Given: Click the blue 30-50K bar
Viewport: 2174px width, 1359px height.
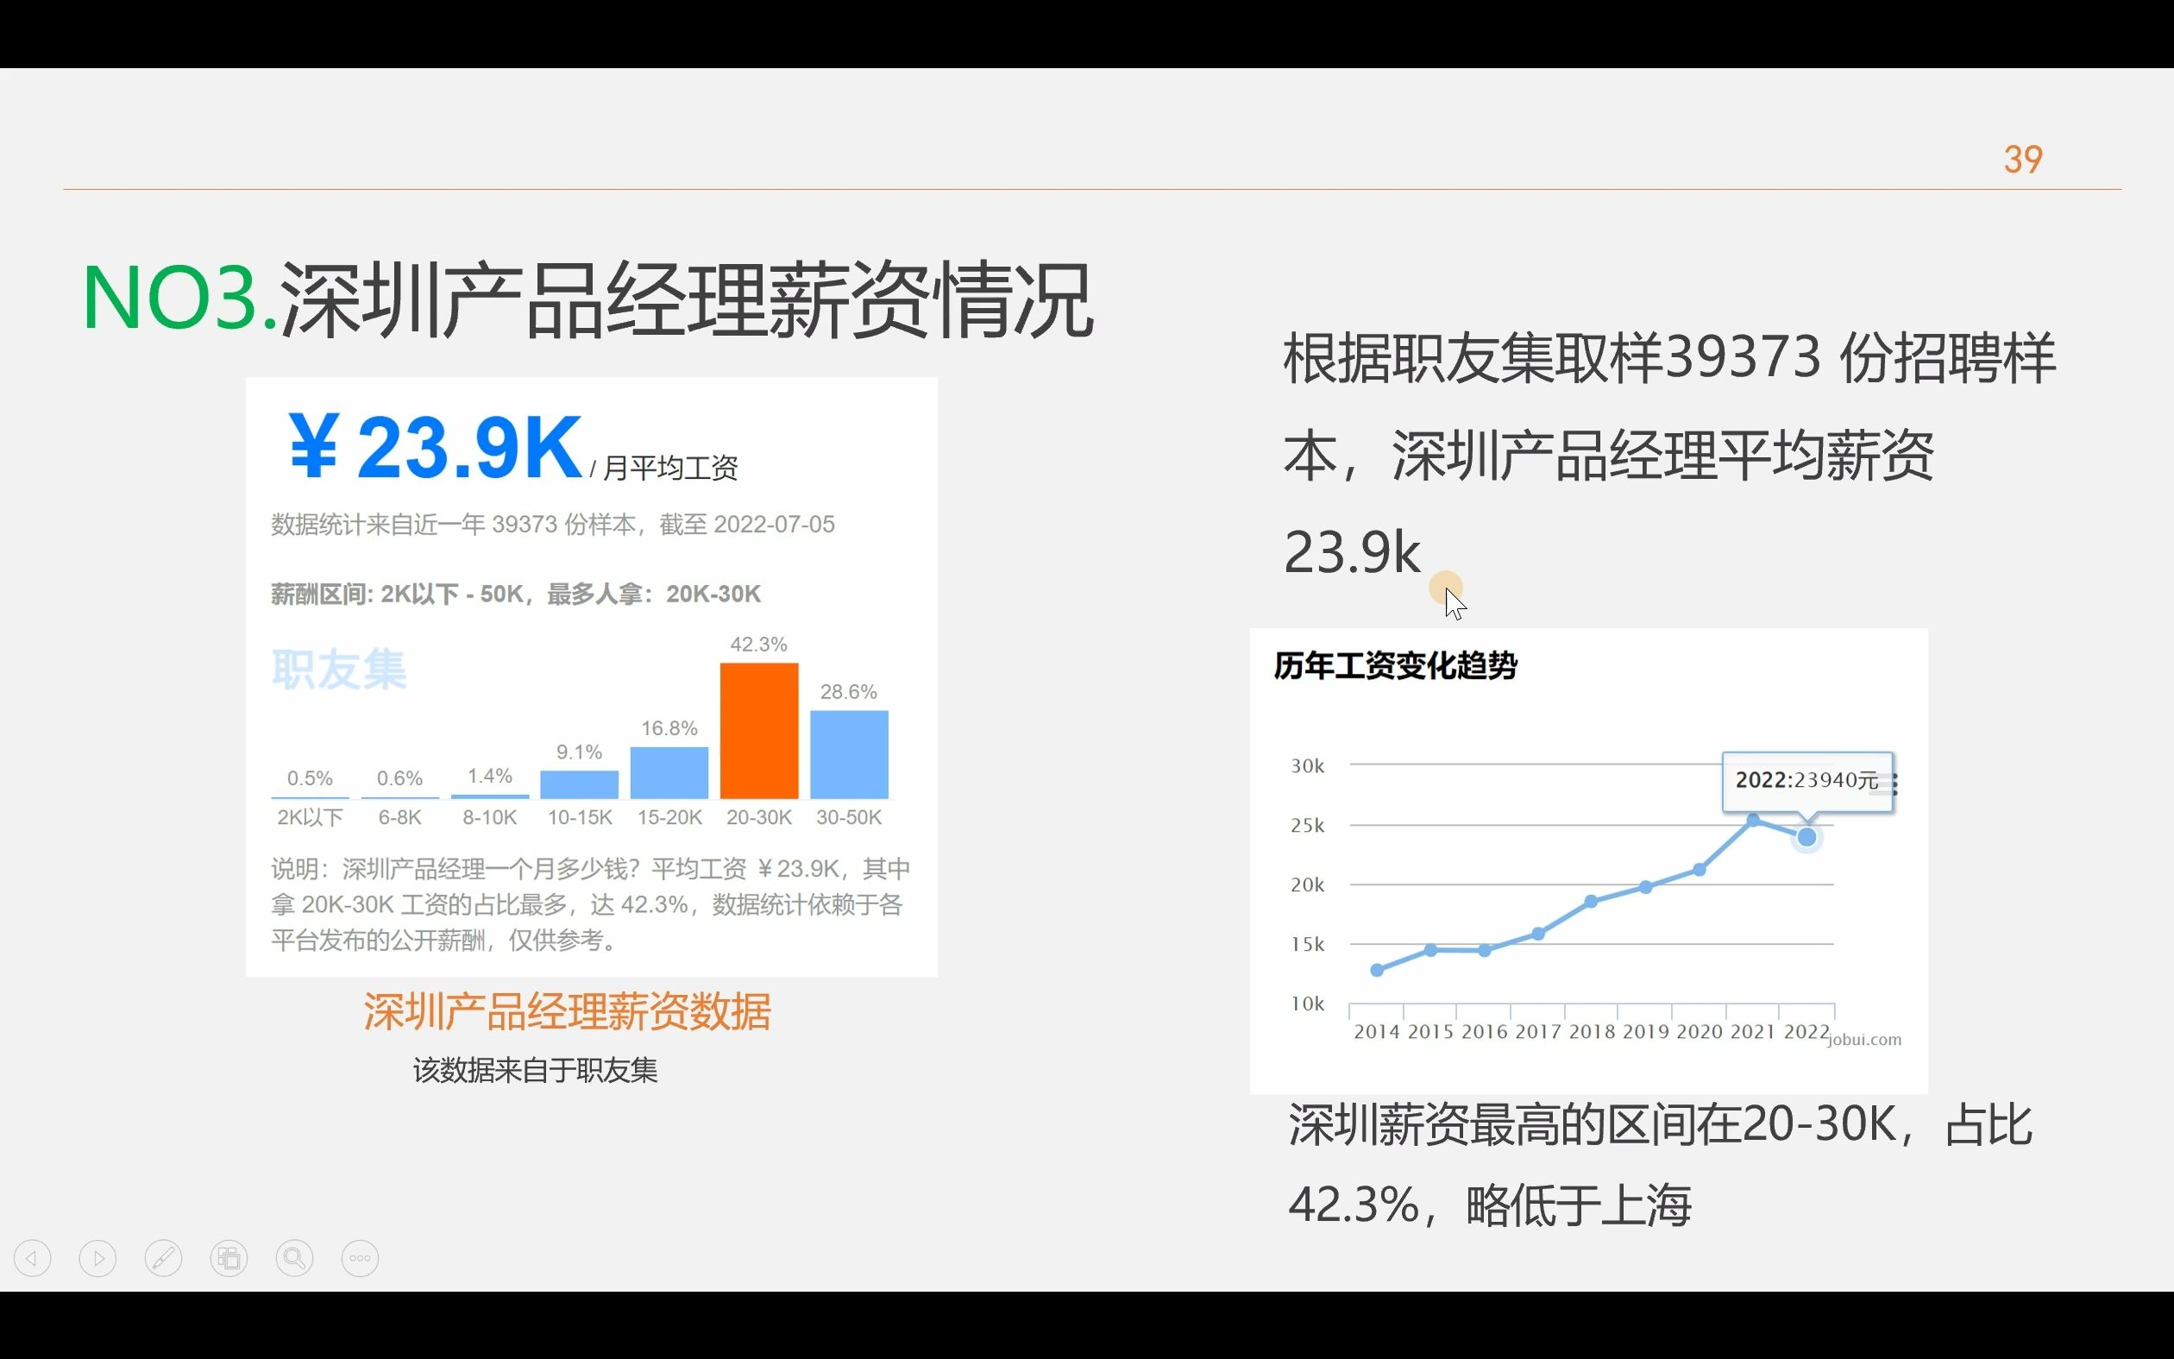Looking at the screenshot, I should 849,754.
